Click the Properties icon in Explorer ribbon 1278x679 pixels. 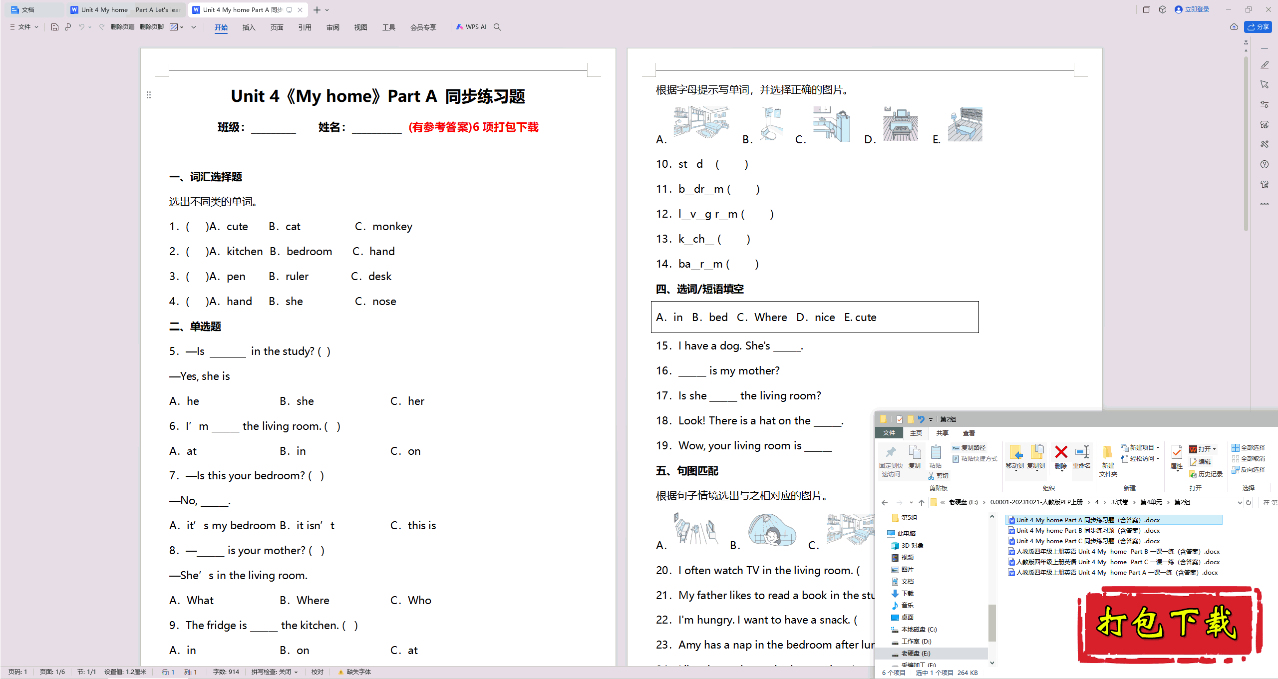coord(1177,452)
